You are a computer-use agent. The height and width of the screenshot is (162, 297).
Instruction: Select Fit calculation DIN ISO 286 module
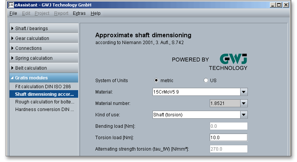coord(43,87)
